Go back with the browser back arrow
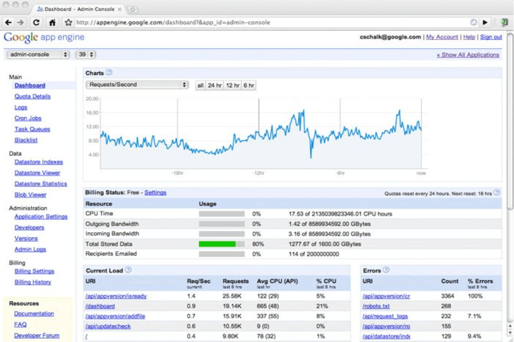This screenshot has height=342, width=514. 8,23
